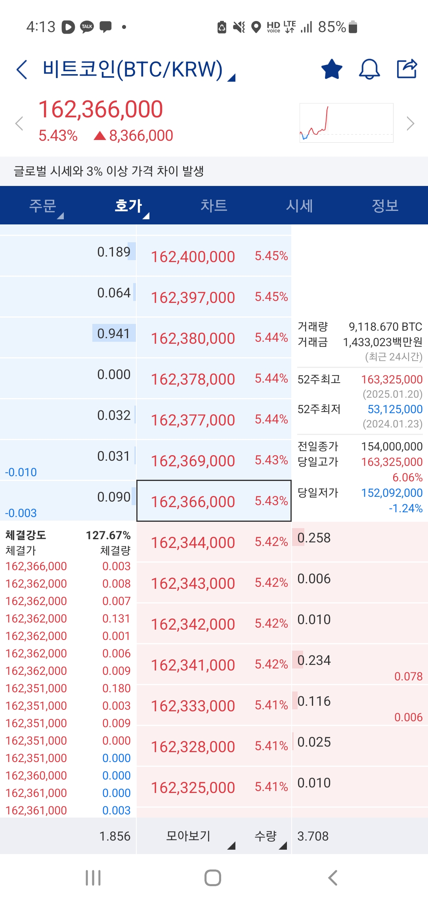Open Android recent apps button
The width and height of the screenshot is (428, 904).
coord(93,878)
